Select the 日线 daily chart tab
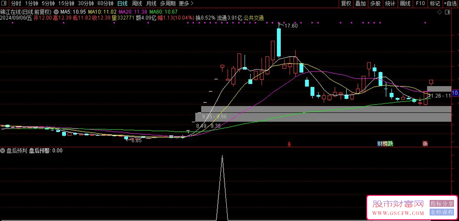 click(x=122, y=4)
